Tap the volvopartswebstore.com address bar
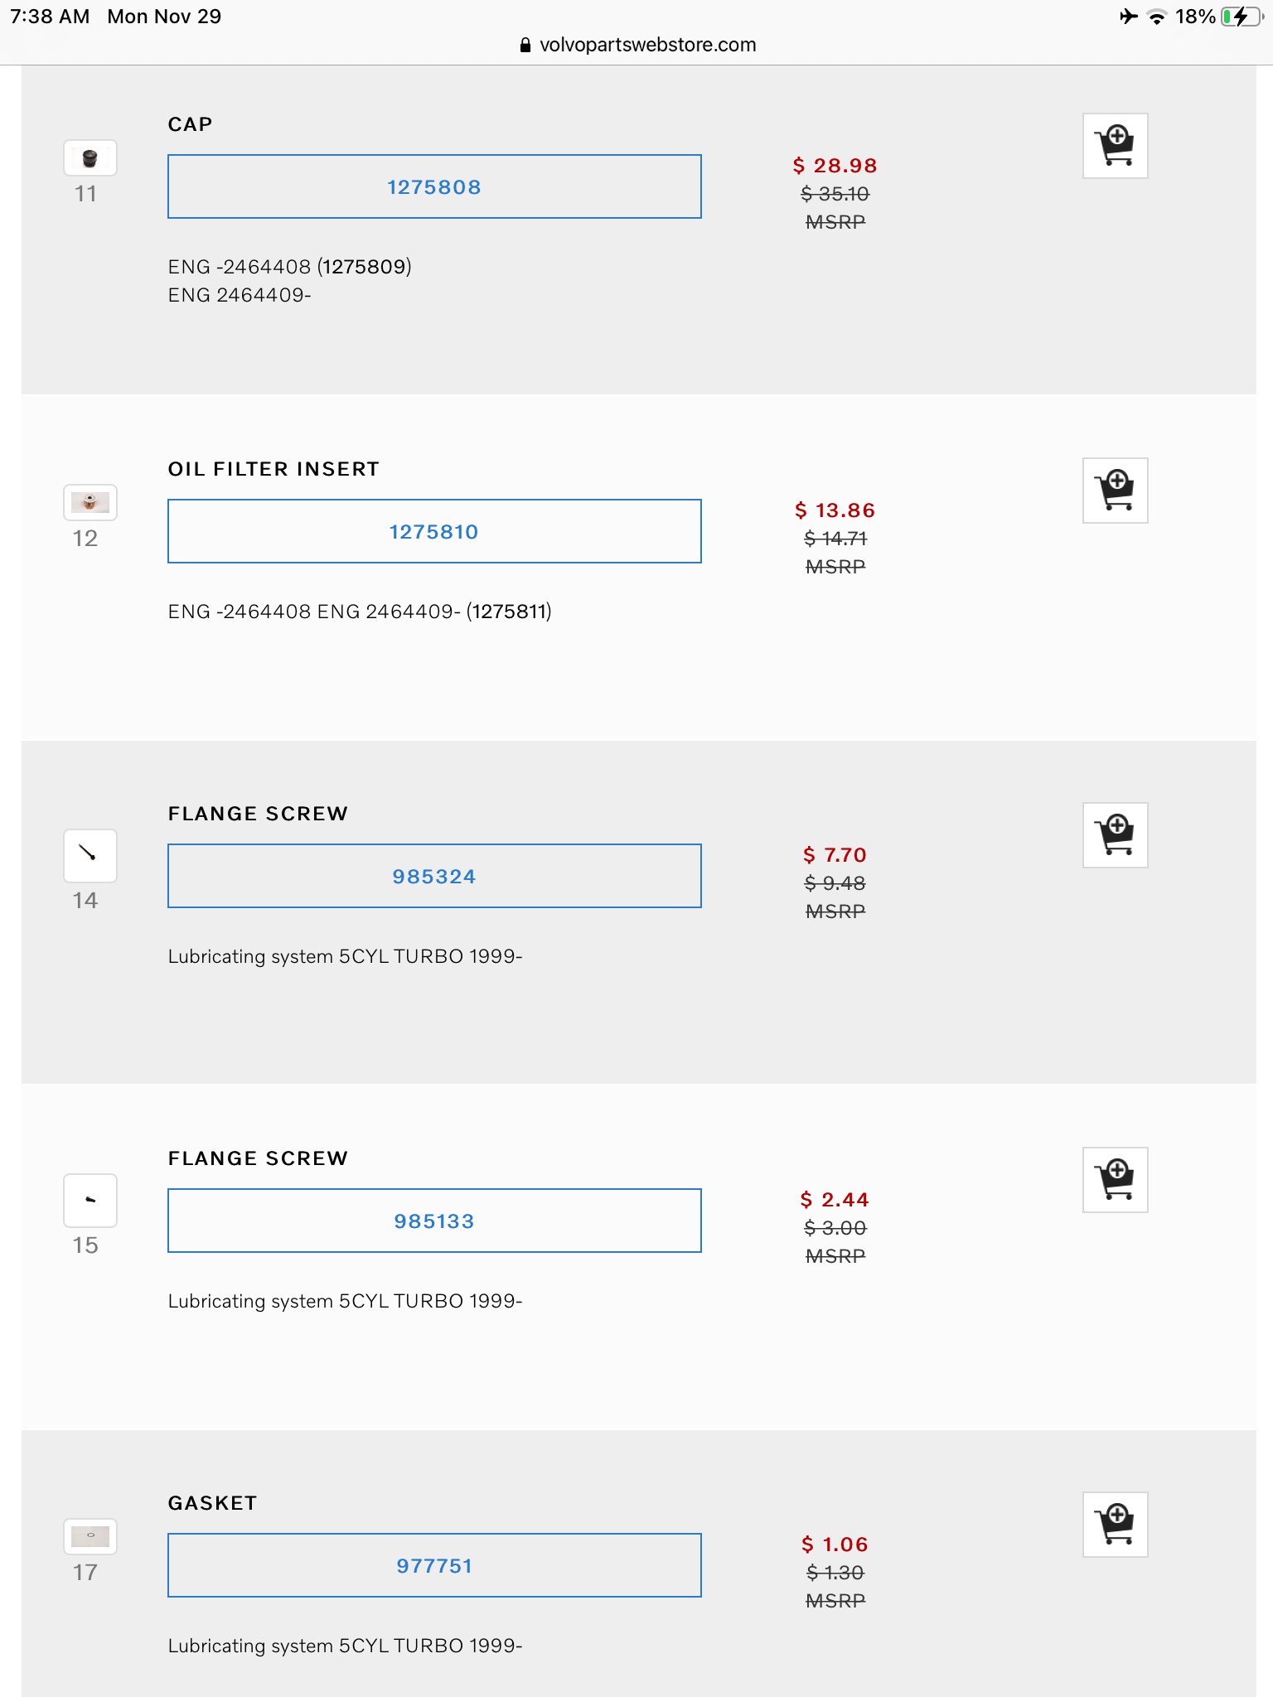The height and width of the screenshot is (1697, 1273). coord(646,45)
